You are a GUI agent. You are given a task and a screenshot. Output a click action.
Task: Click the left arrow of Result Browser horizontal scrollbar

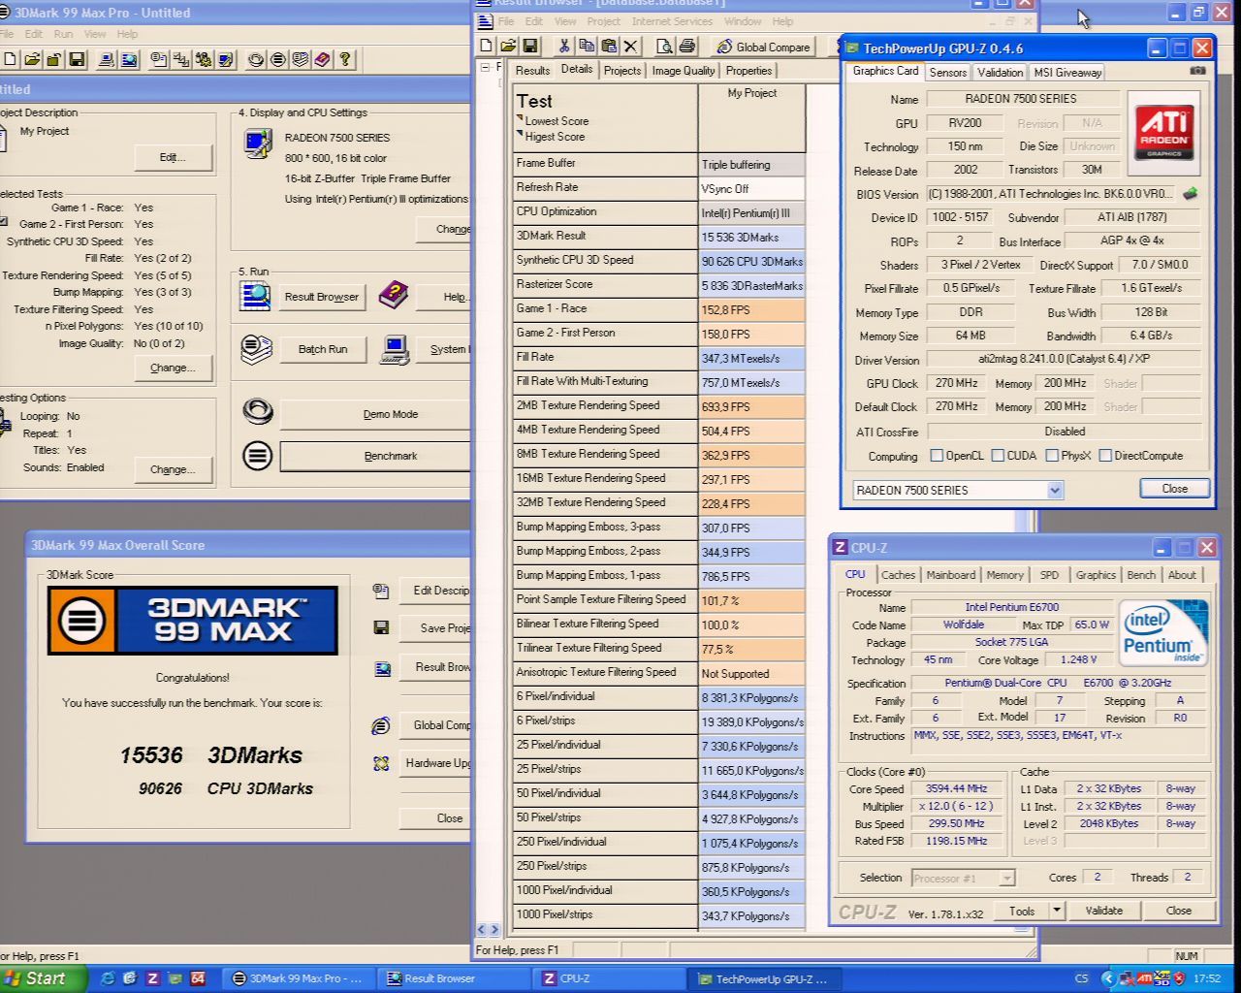[482, 929]
